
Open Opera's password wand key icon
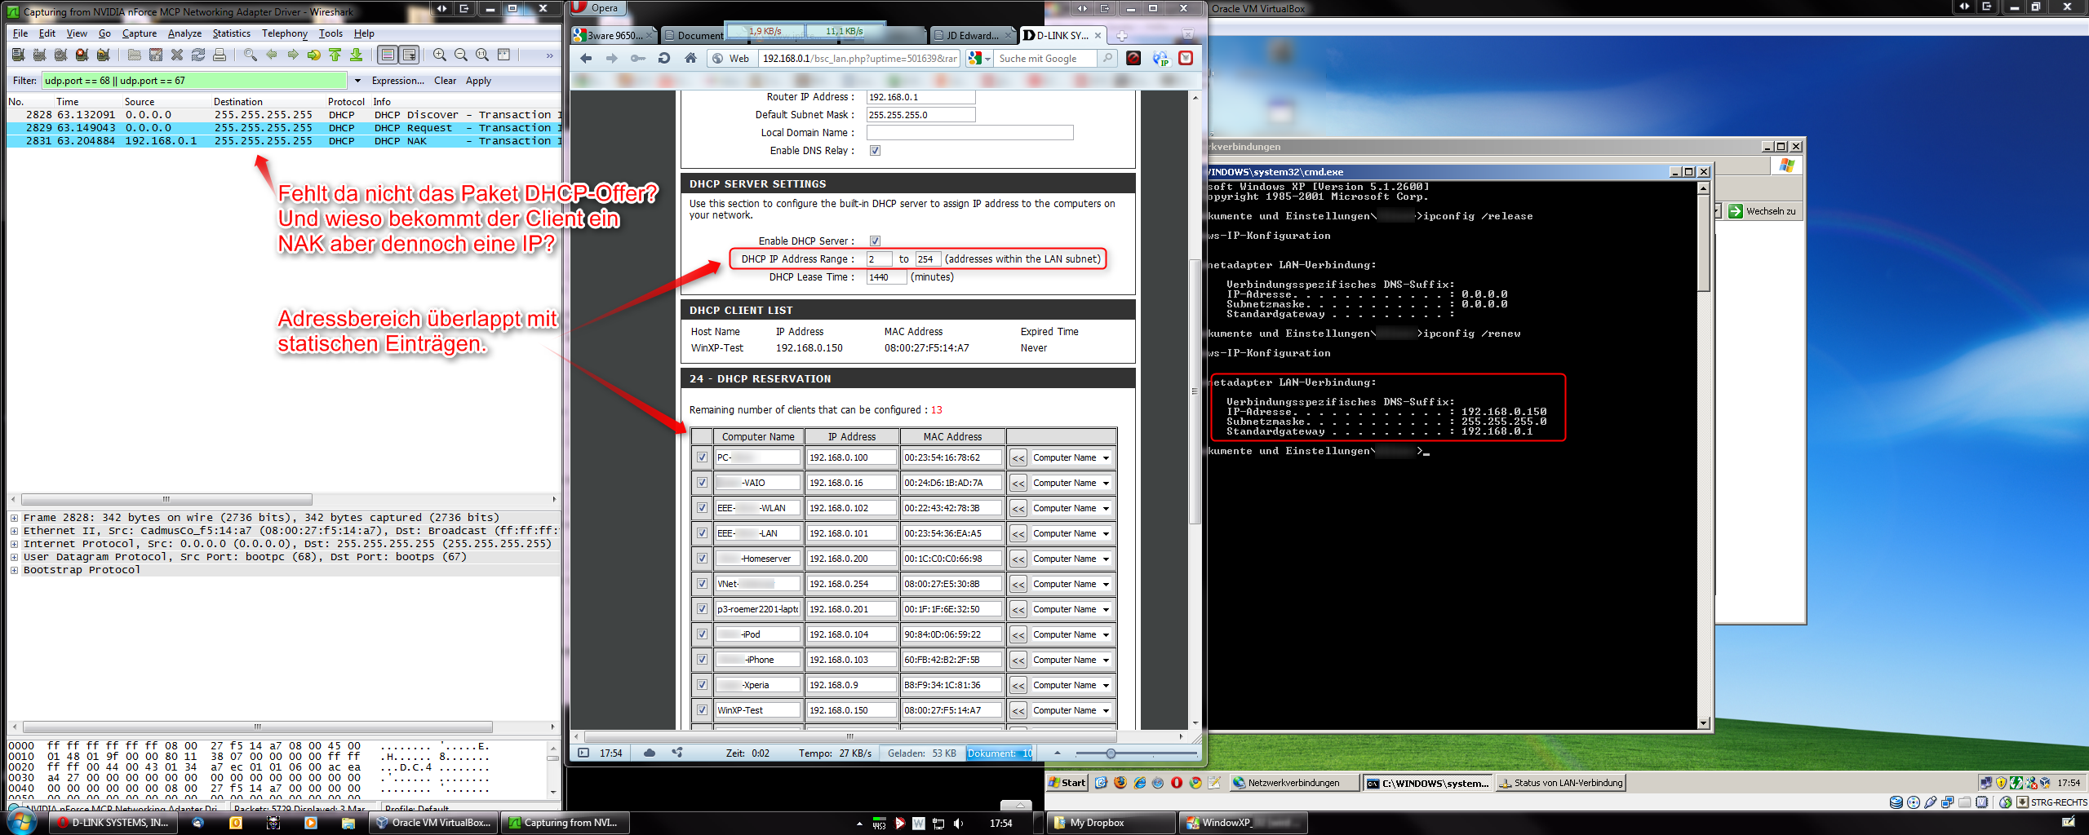pos(638,58)
